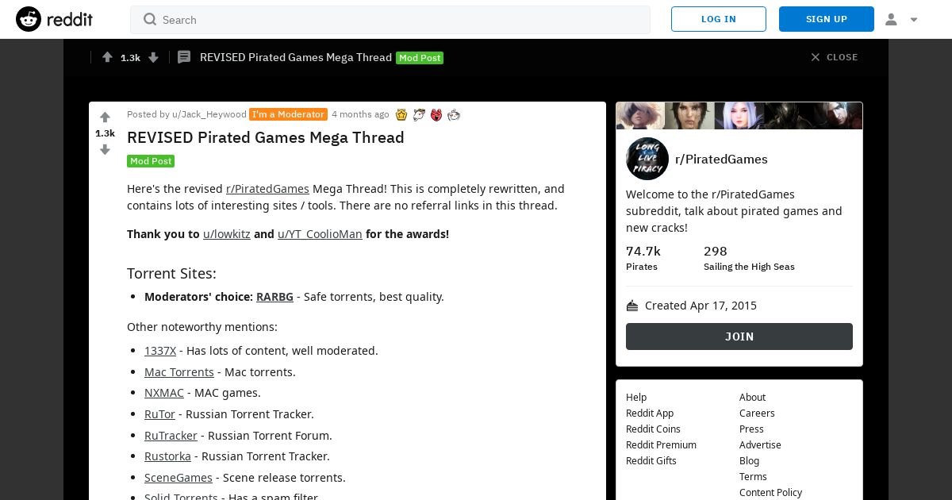Click the I'm a Moderator flair
Image resolution: width=952 pixels, height=500 pixels.
click(288, 114)
